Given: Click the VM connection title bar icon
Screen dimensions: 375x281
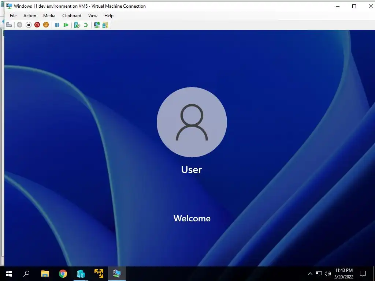Looking at the screenshot, I should 9,6.
